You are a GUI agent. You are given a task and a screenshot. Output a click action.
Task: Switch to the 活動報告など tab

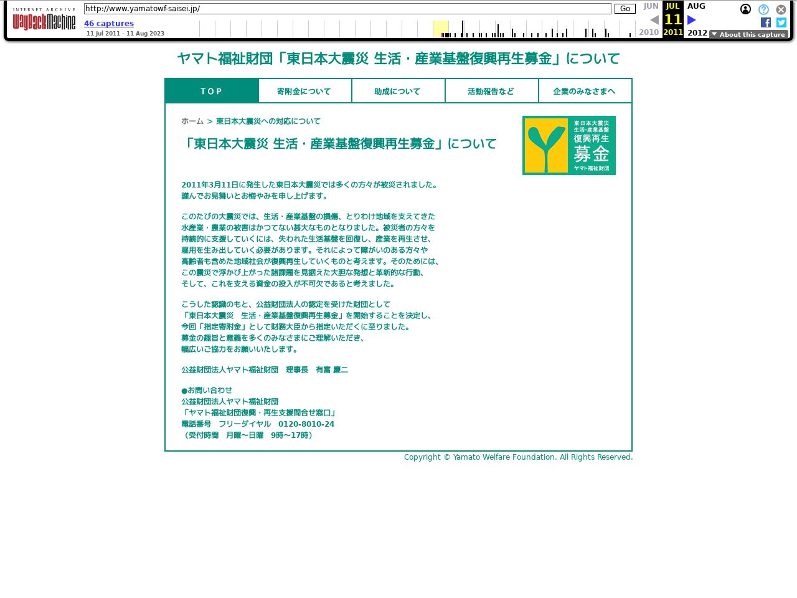[x=491, y=91]
